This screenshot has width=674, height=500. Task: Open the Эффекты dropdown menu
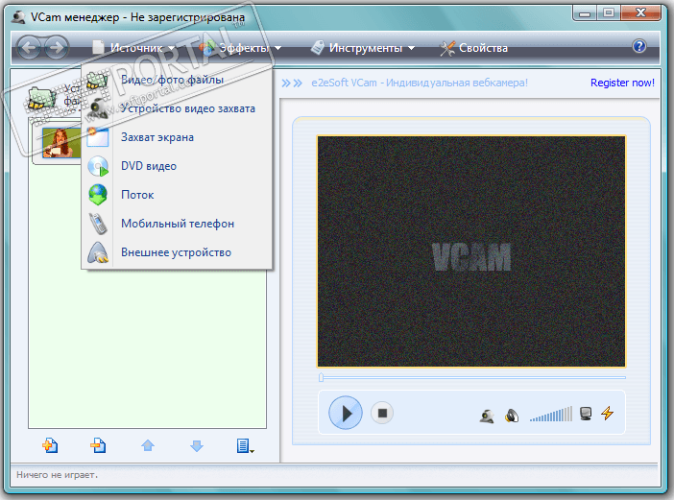click(x=240, y=48)
